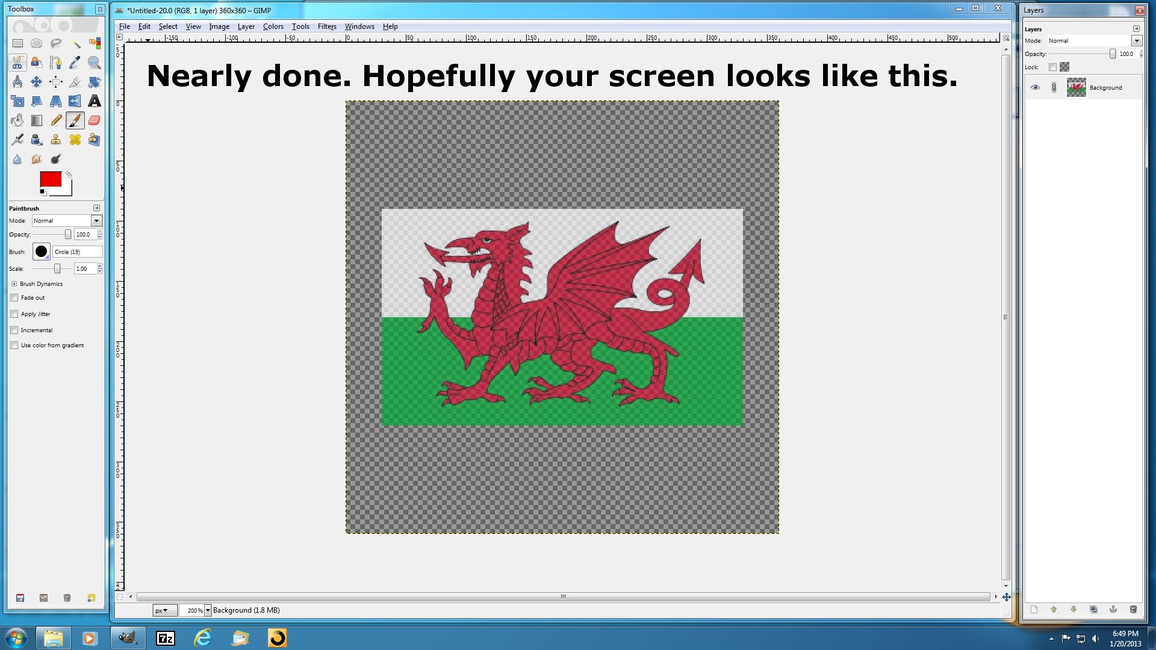
Task: Select the Crop tool
Action: click(75, 82)
